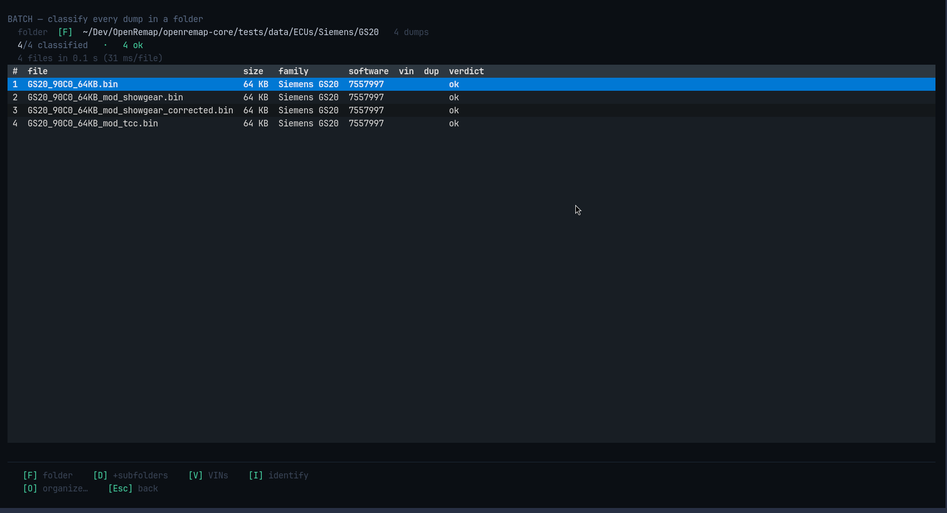
Task: Run the [I] identify command
Action: pos(278,475)
